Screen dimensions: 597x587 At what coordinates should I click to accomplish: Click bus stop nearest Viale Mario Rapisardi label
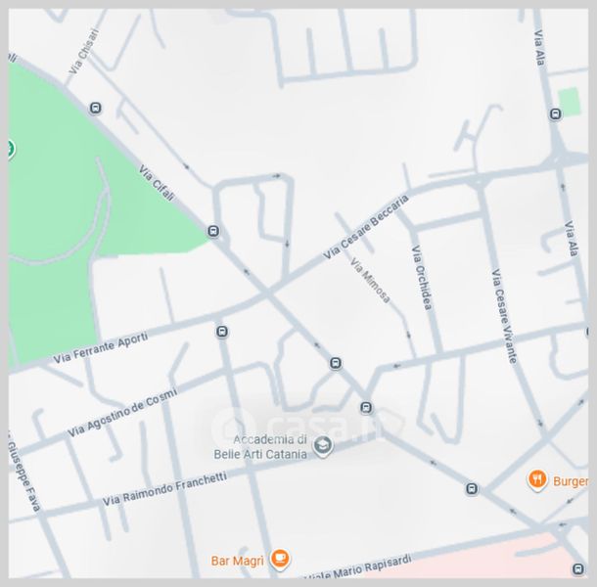click(578, 569)
